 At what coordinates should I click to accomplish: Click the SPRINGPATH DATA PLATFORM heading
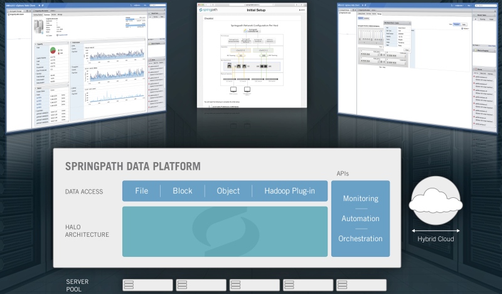click(133, 166)
